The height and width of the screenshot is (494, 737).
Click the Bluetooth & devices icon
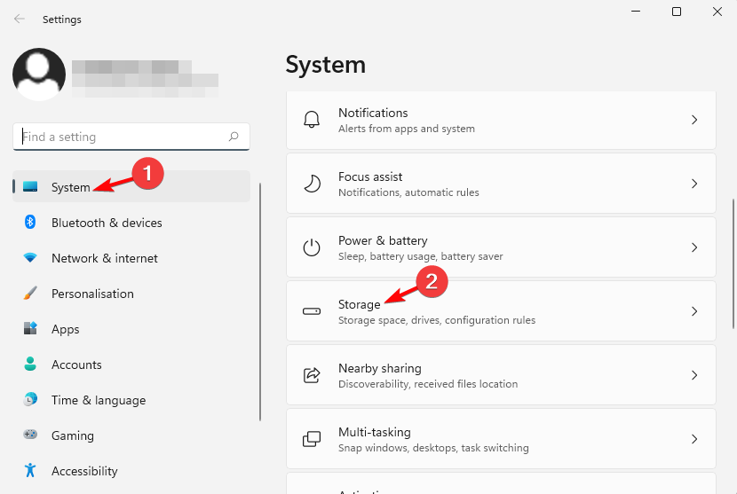30,223
